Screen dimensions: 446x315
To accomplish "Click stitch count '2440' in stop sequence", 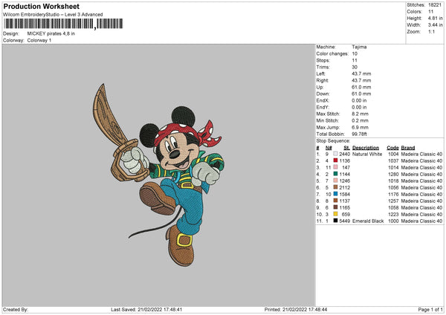I will click(344, 154).
